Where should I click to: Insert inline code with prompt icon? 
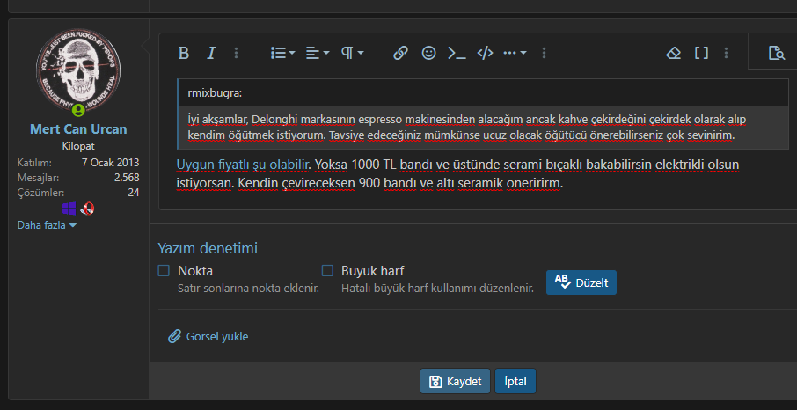pos(457,53)
